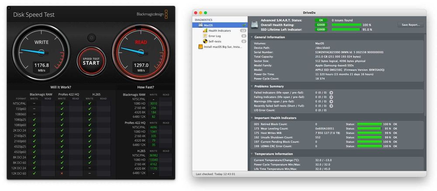Click the Host Writes MiB row
The image size is (437, 191).
336,133
